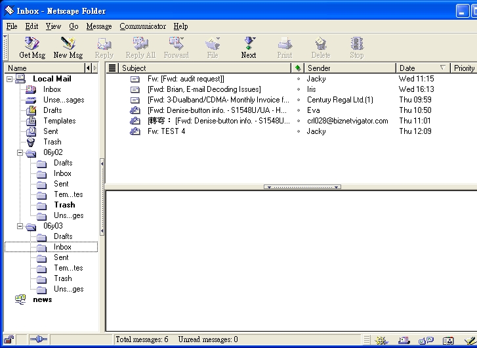Open the Message menu
This screenshot has width=477, height=348.
tap(99, 26)
